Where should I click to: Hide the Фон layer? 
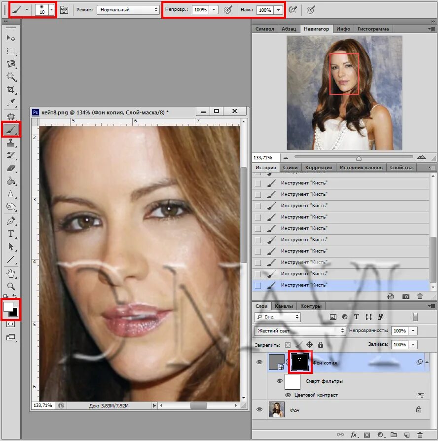(259, 409)
